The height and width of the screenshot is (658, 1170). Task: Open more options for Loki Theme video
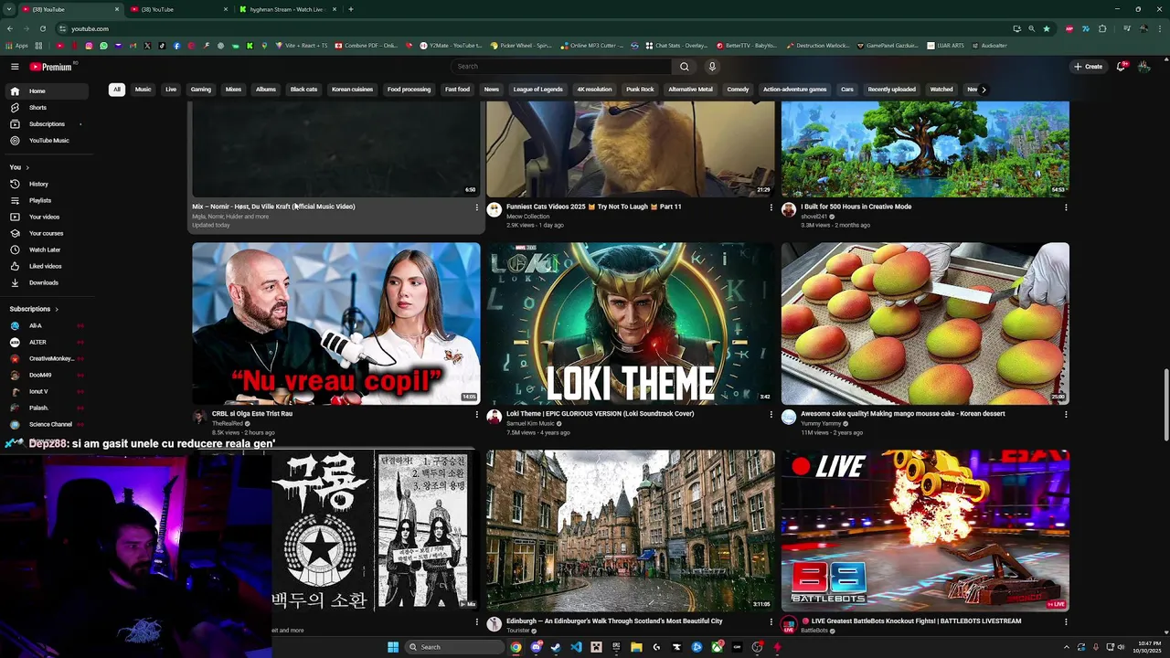(771, 414)
